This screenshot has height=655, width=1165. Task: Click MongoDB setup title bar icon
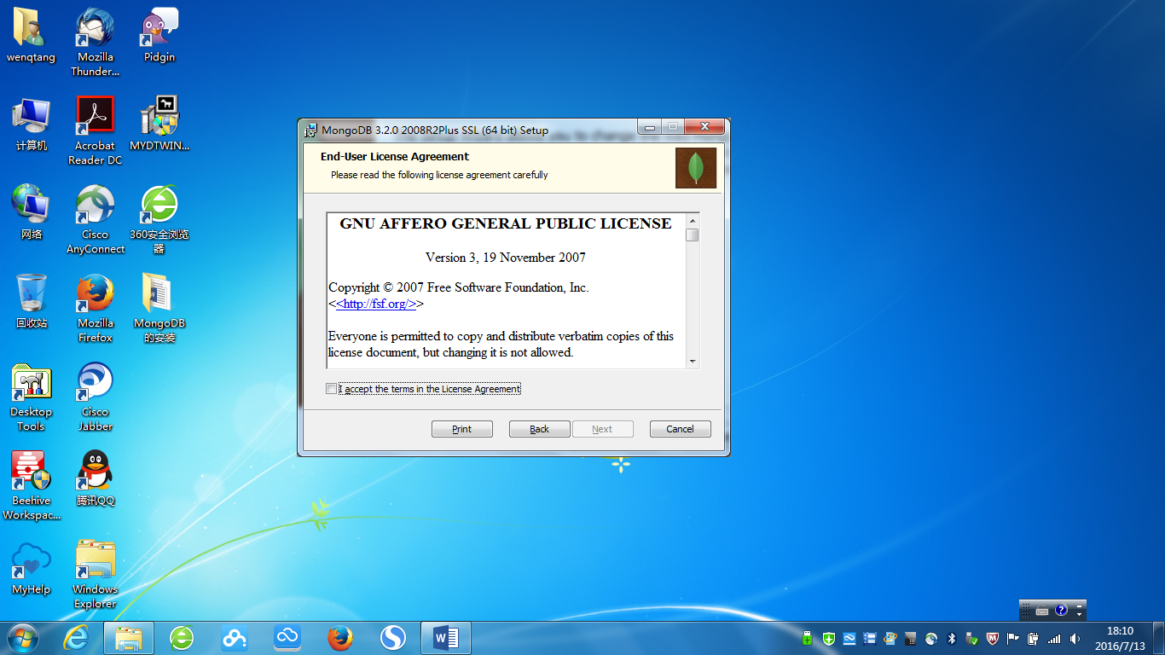310,130
